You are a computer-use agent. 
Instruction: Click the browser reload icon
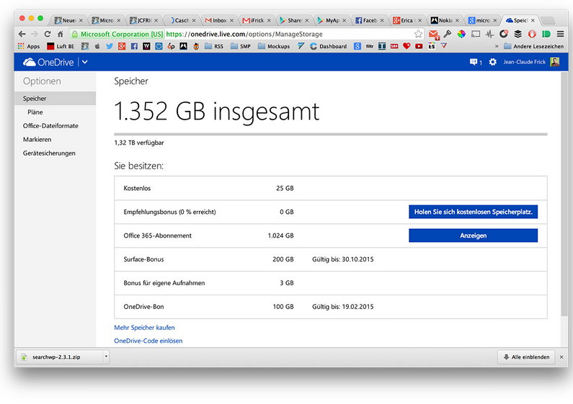pos(48,35)
